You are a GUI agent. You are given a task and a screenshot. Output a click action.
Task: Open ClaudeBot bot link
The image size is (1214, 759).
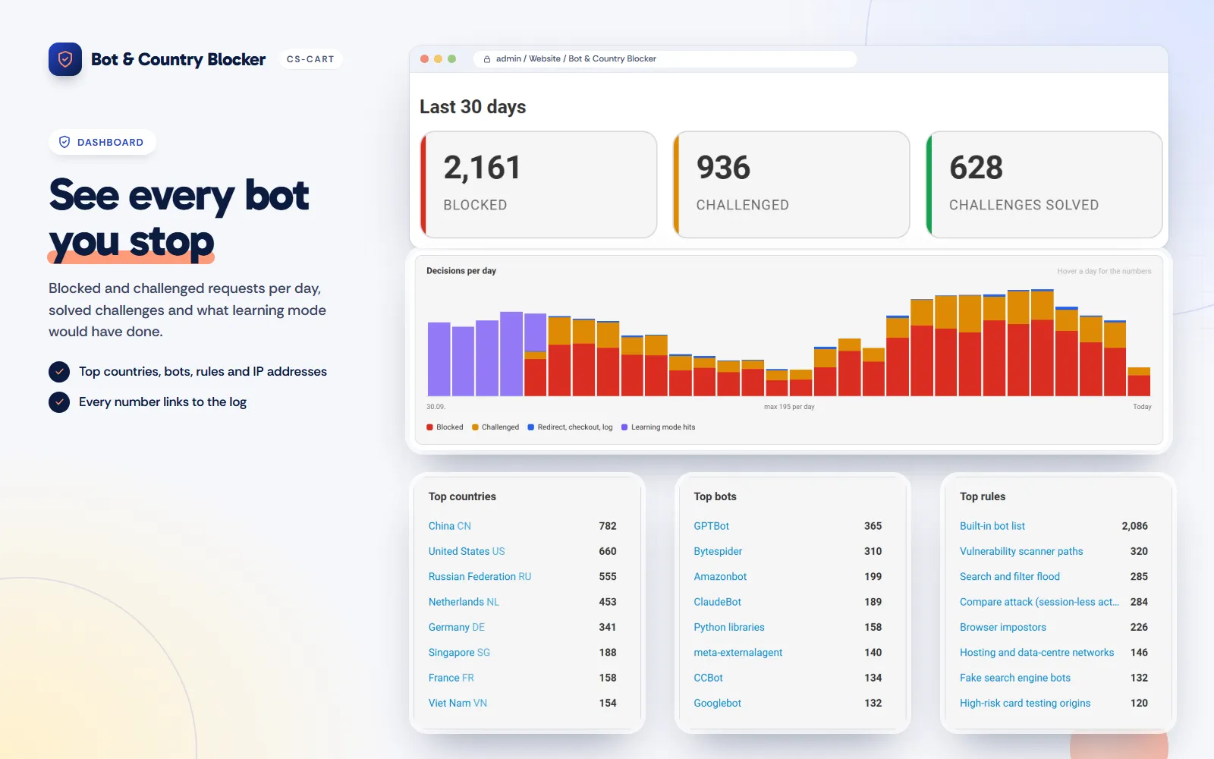click(x=718, y=602)
